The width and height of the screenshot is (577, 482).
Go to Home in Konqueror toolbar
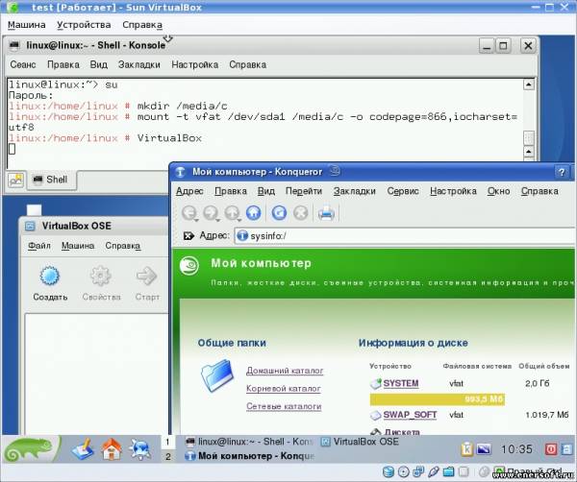[x=254, y=213]
